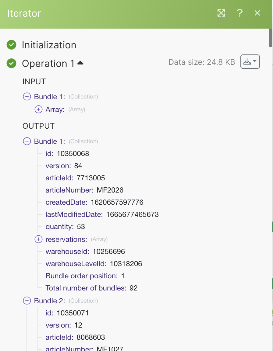Collapse the OUTPUT Bundle 1 collection
This screenshot has width=273, height=351.
tap(27, 141)
